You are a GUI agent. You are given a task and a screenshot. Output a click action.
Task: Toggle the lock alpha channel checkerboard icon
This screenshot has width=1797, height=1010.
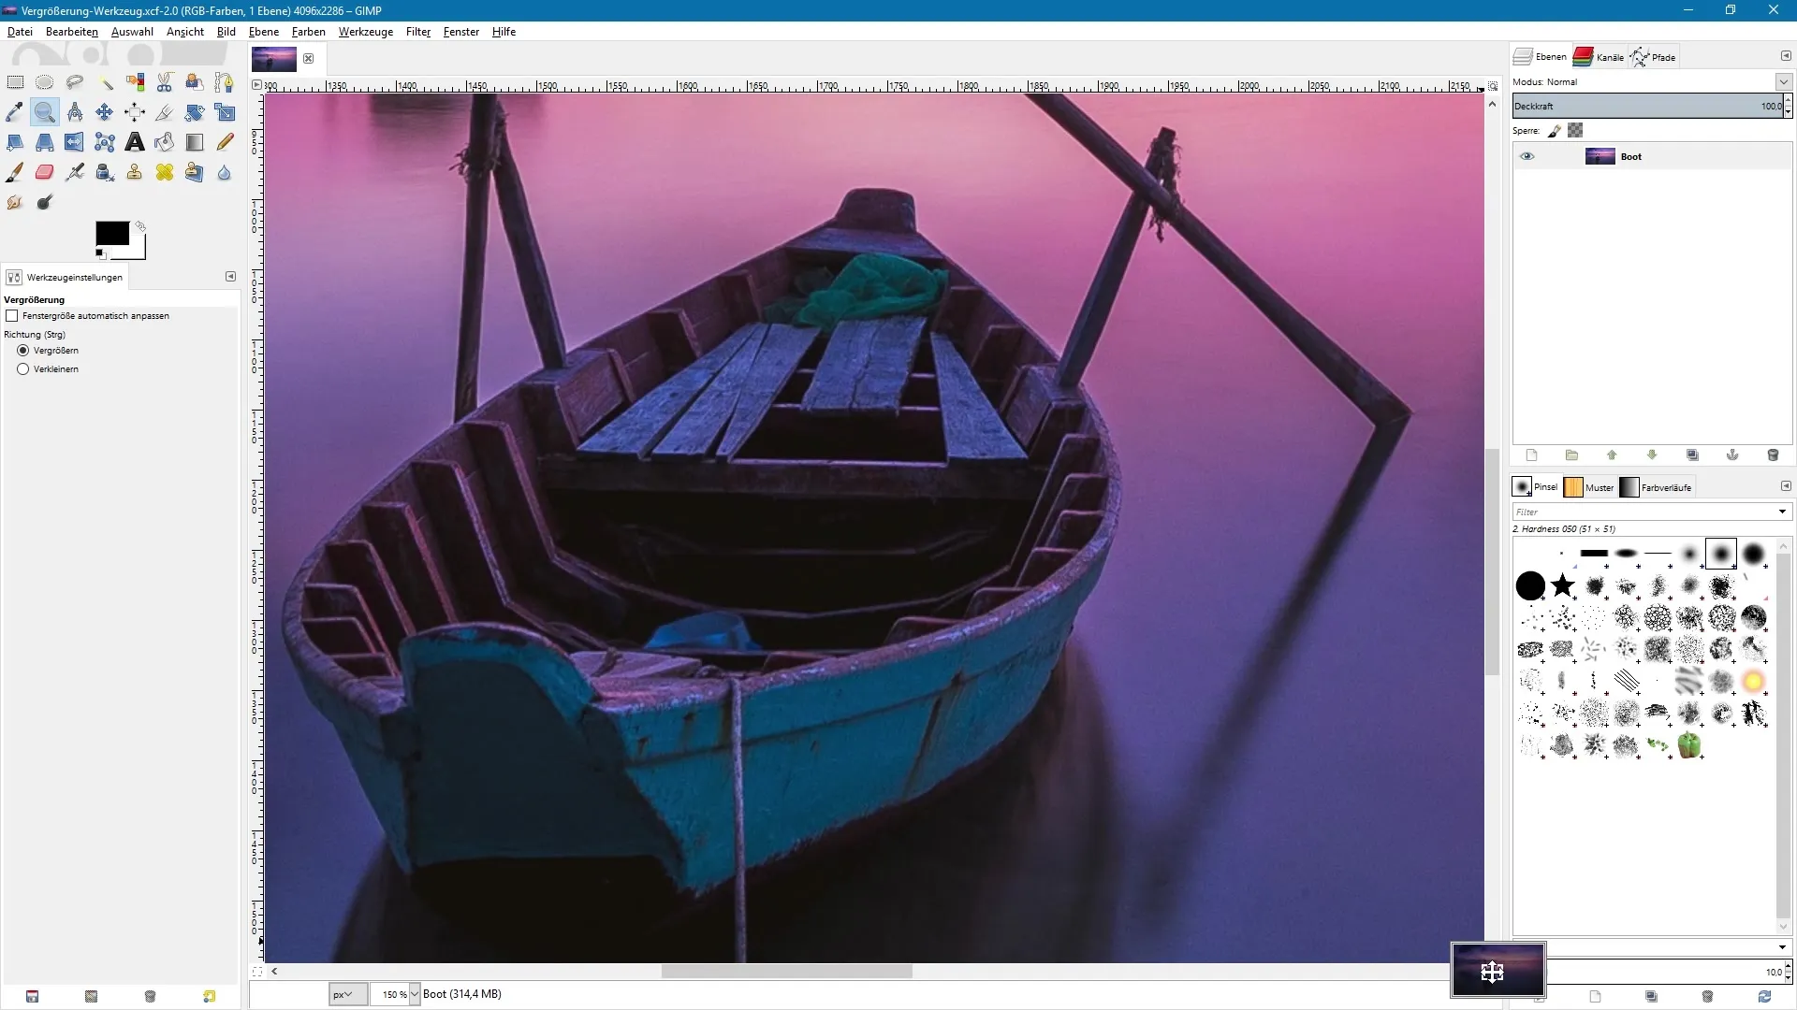coord(1576,131)
